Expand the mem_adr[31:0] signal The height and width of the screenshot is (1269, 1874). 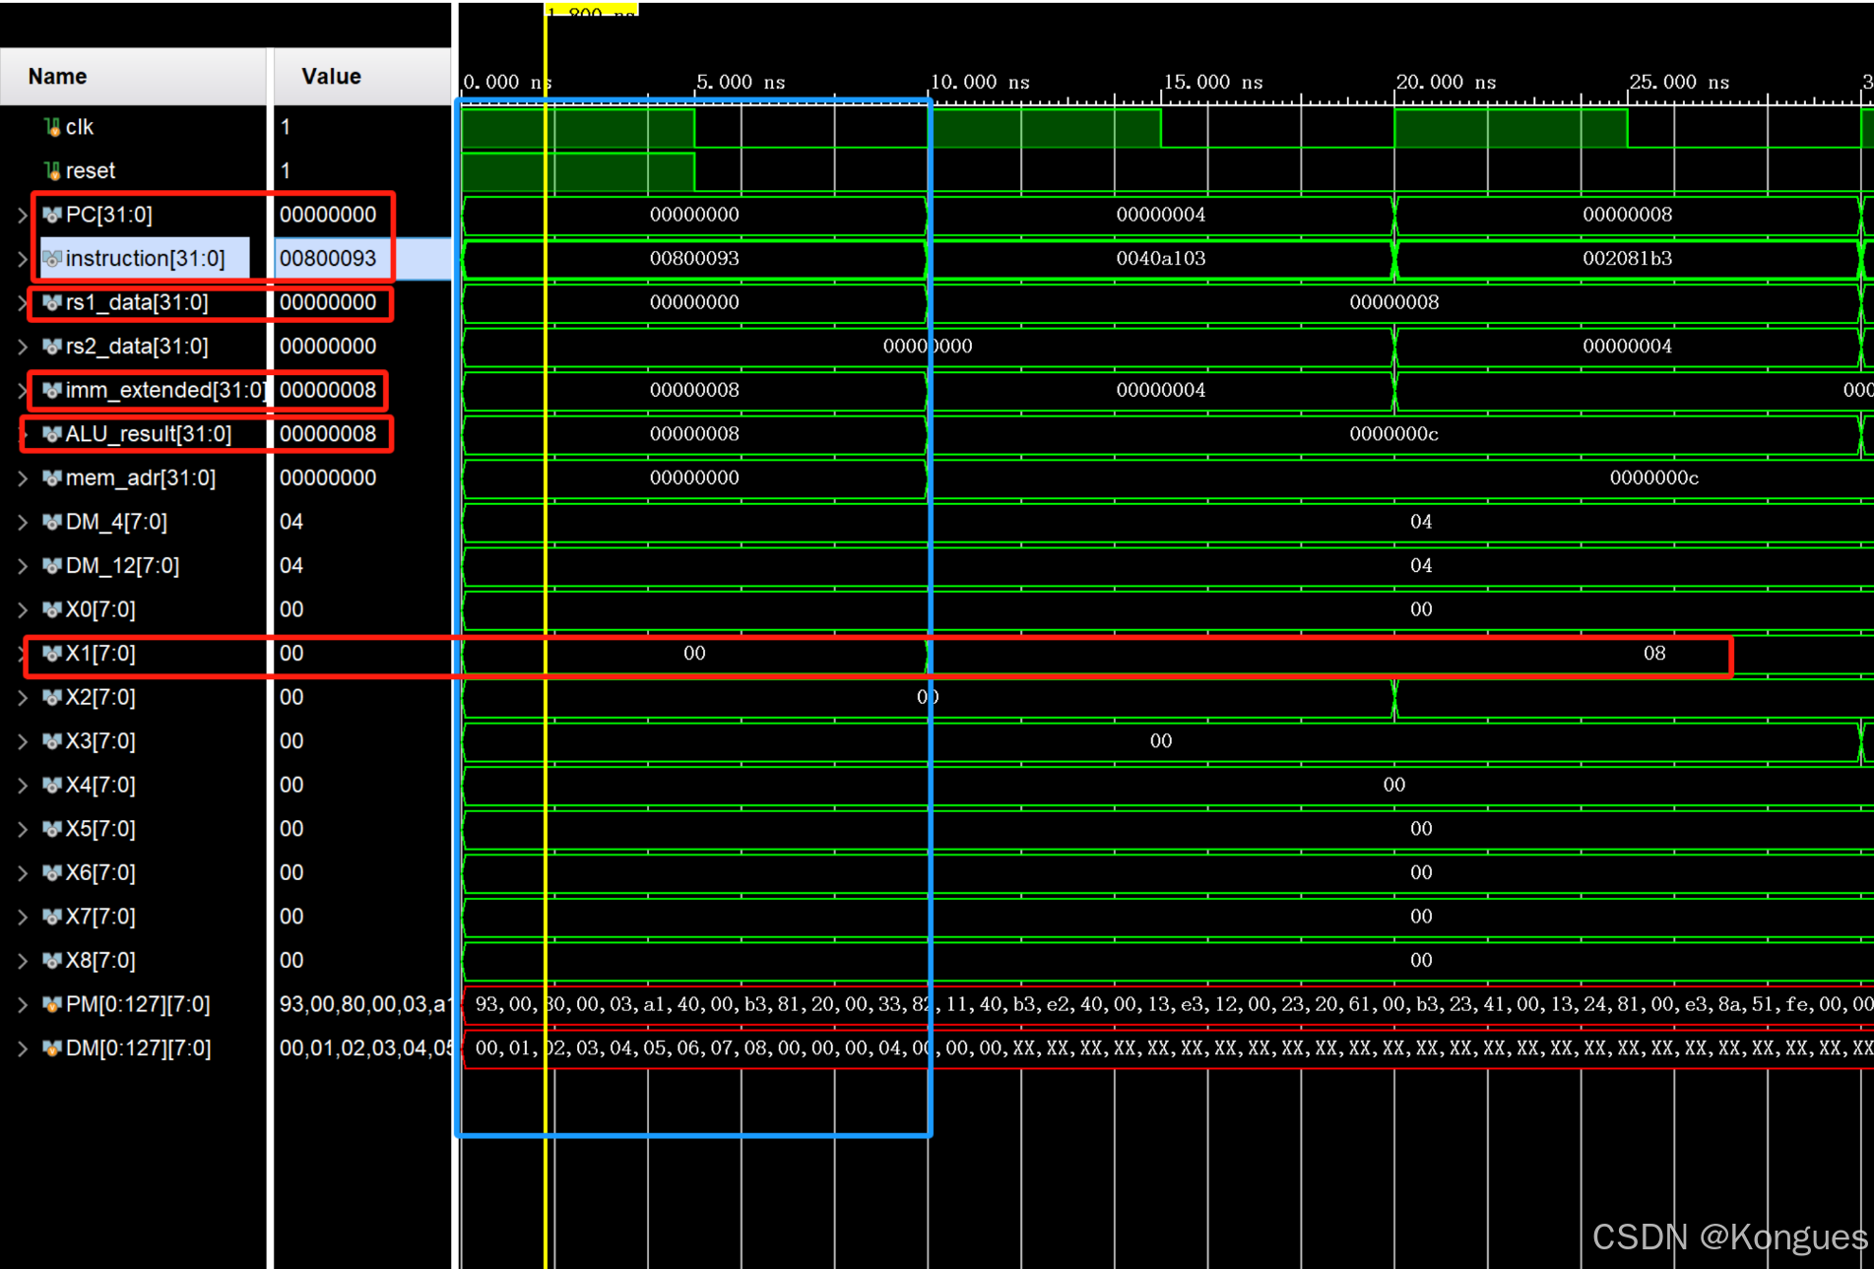coord(22,478)
